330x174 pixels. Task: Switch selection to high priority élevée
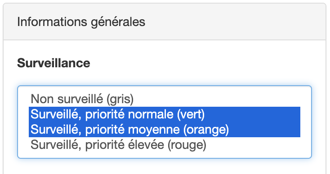(x=165, y=144)
